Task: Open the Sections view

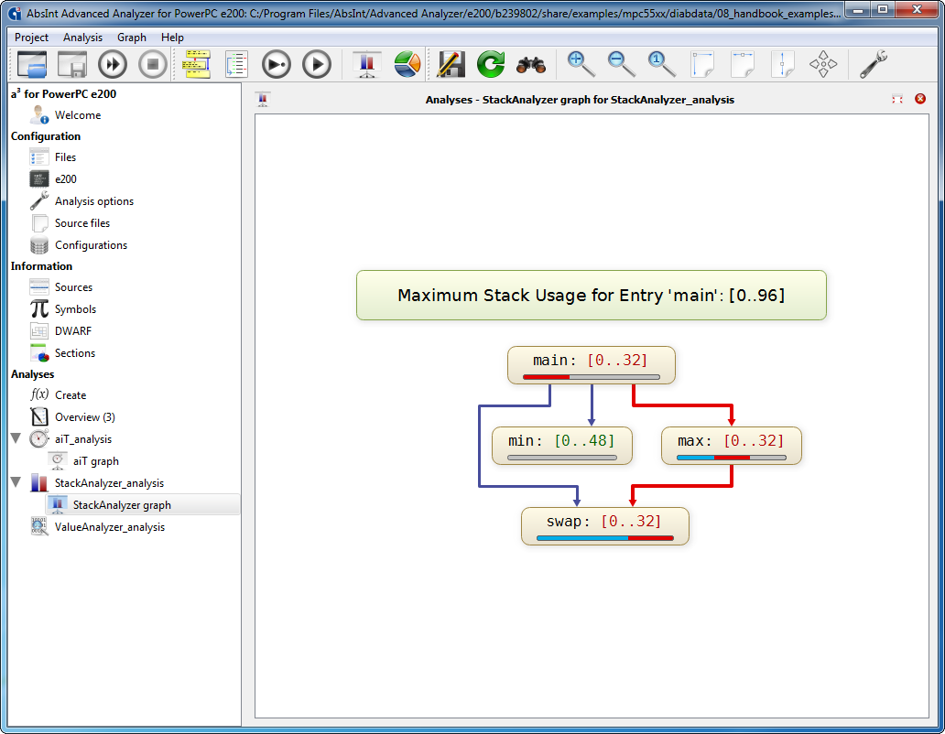Action: tap(75, 353)
